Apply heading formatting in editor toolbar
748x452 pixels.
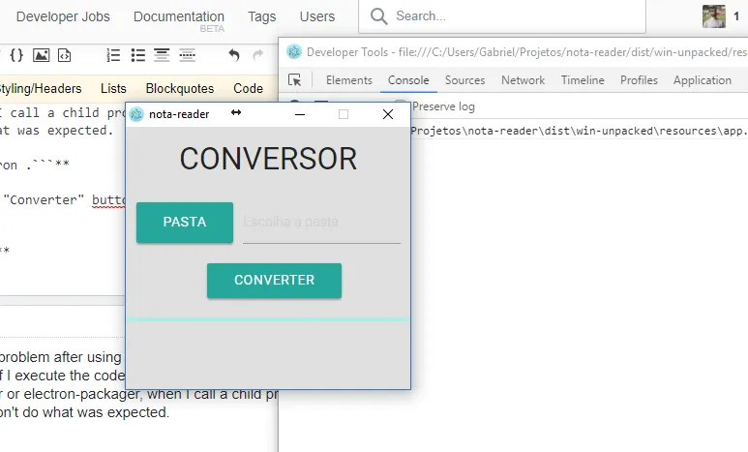pos(162,55)
